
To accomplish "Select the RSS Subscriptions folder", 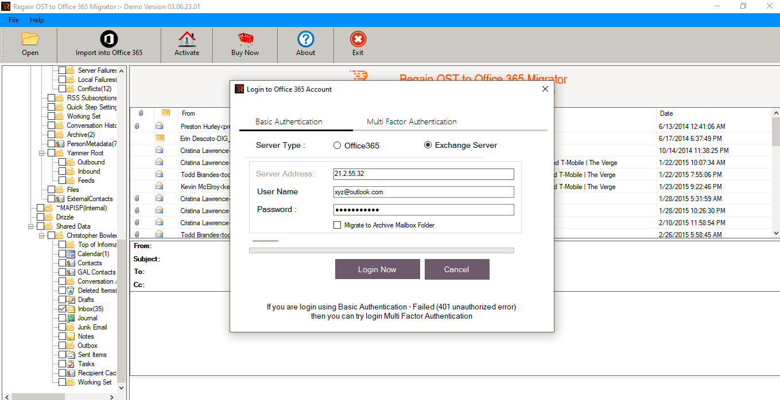I will (92, 98).
